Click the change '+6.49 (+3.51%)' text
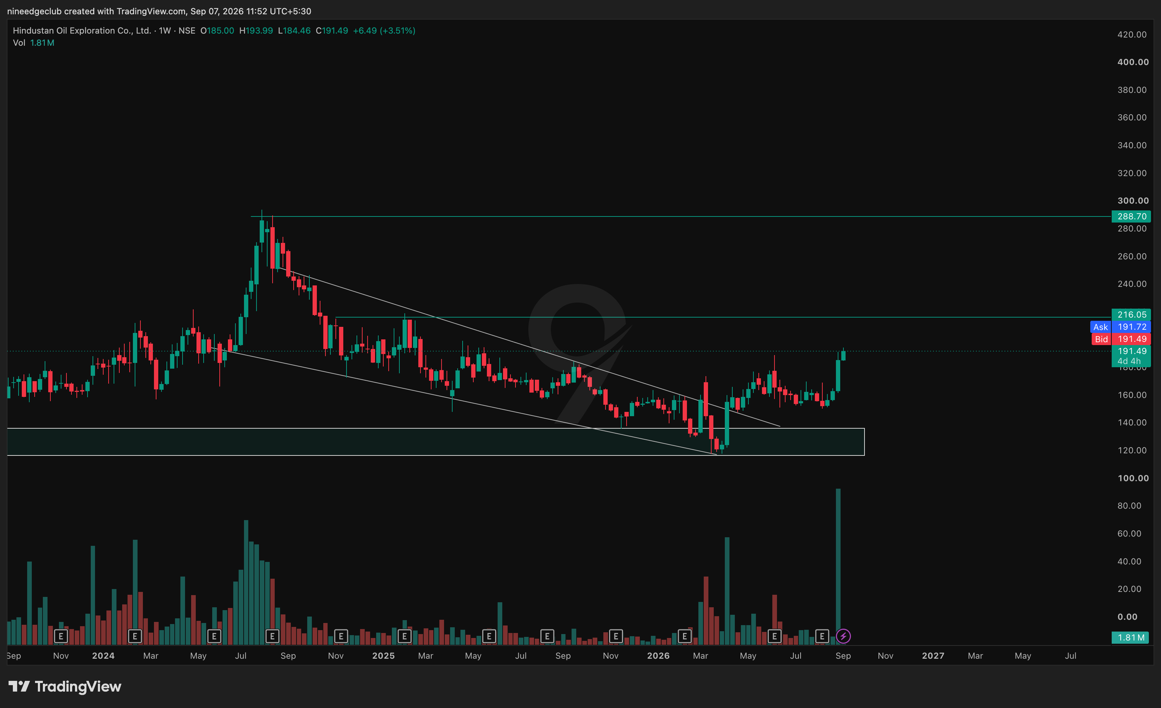Image resolution: width=1161 pixels, height=708 pixels. (x=384, y=31)
